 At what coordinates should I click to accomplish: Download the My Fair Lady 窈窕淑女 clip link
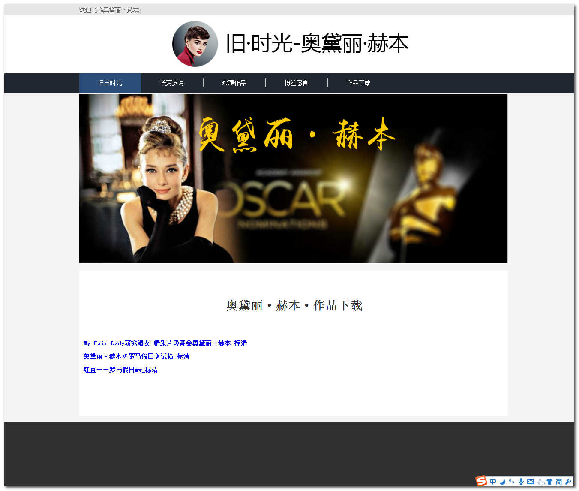click(x=165, y=343)
